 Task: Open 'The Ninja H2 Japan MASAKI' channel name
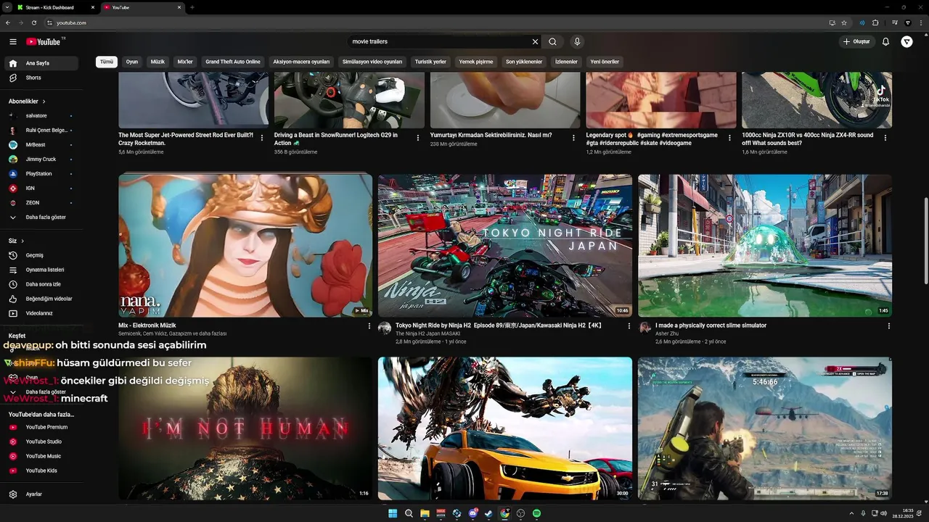pyautogui.click(x=427, y=333)
